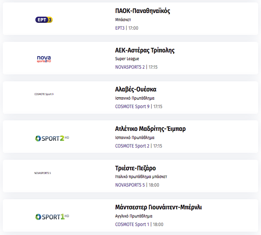
Task: Open the ΠΑΟΚ-Παναθηναϊκός match title
Action: tap(143, 11)
